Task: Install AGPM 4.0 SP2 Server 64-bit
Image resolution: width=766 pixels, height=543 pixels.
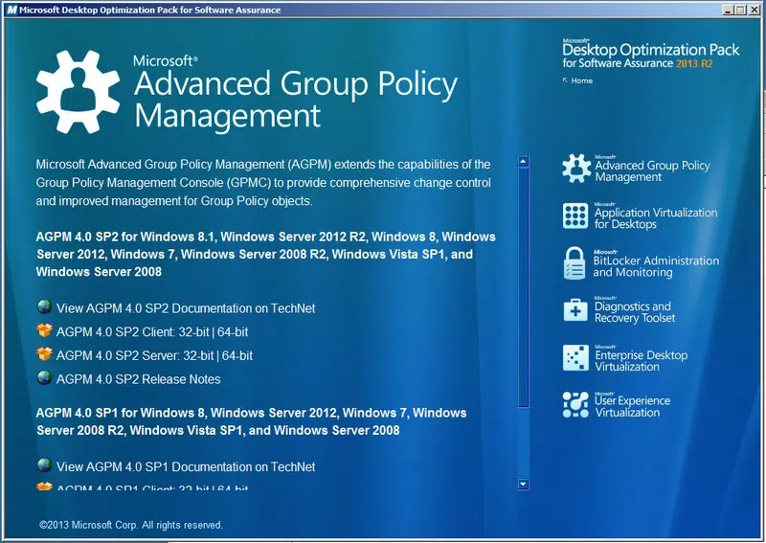Action: [x=237, y=355]
